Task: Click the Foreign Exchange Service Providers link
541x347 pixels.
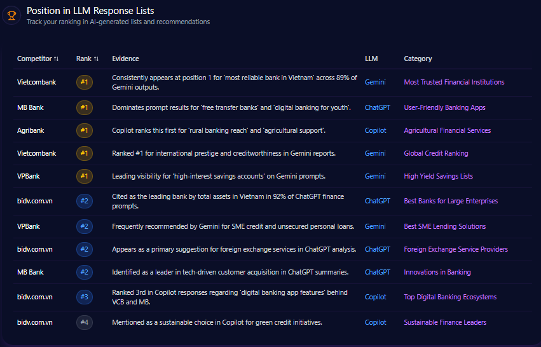Action: (x=456, y=249)
